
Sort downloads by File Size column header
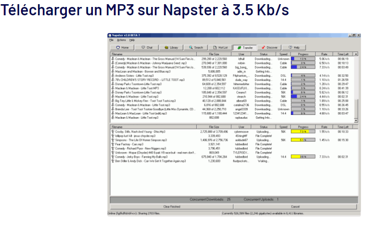(x=214, y=54)
